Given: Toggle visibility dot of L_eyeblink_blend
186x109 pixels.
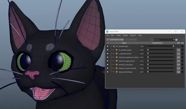Looking at the screenshot, I should click(108, 53).
